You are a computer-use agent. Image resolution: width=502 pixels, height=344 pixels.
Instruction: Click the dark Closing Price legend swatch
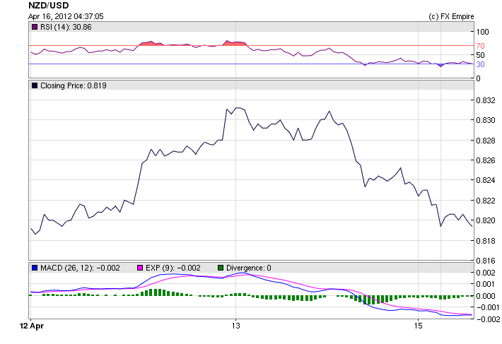click(x=34, y=85)
